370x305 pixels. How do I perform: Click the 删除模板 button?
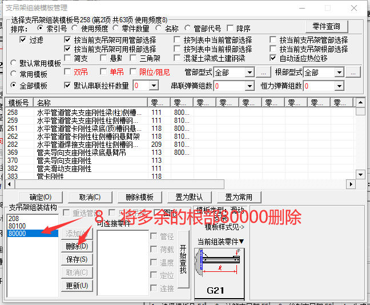pos(139,197)
